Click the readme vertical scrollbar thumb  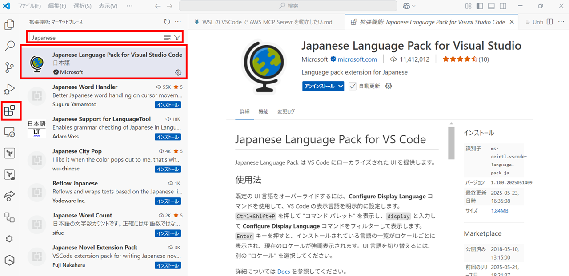451,143
